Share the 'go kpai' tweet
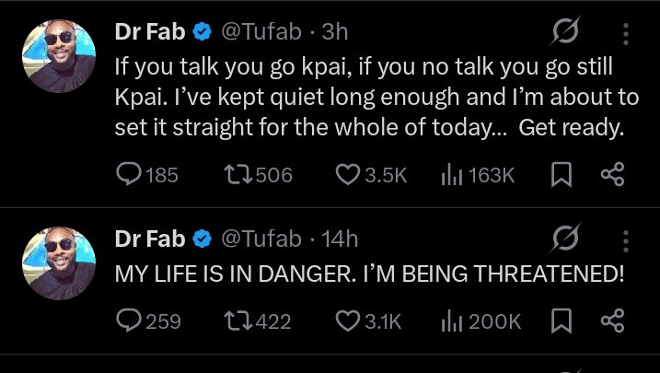The width and height of the screenshot is (660, 373). (612, 174)
